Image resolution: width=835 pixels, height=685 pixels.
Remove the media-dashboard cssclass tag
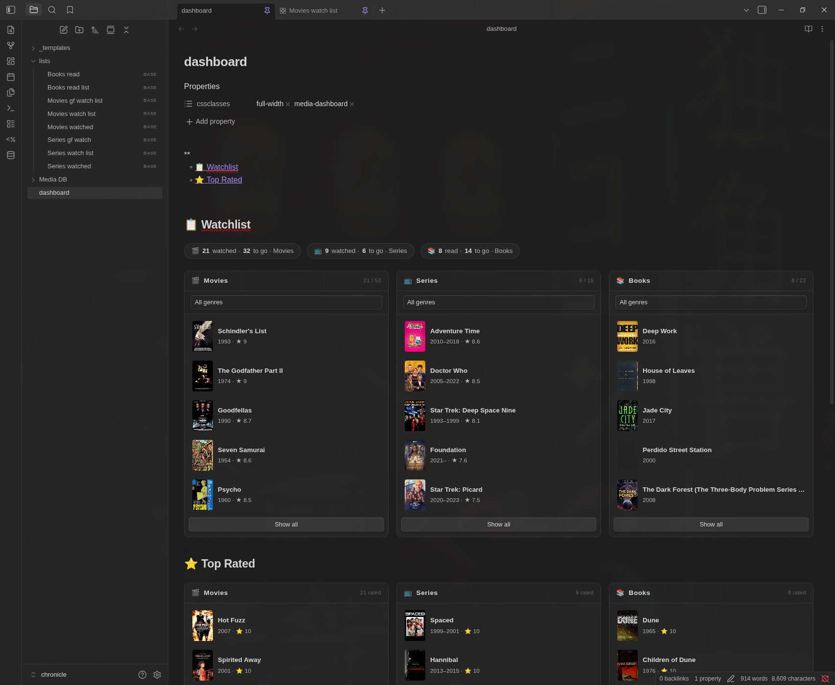pyautogui.click(x=352, y=104)
